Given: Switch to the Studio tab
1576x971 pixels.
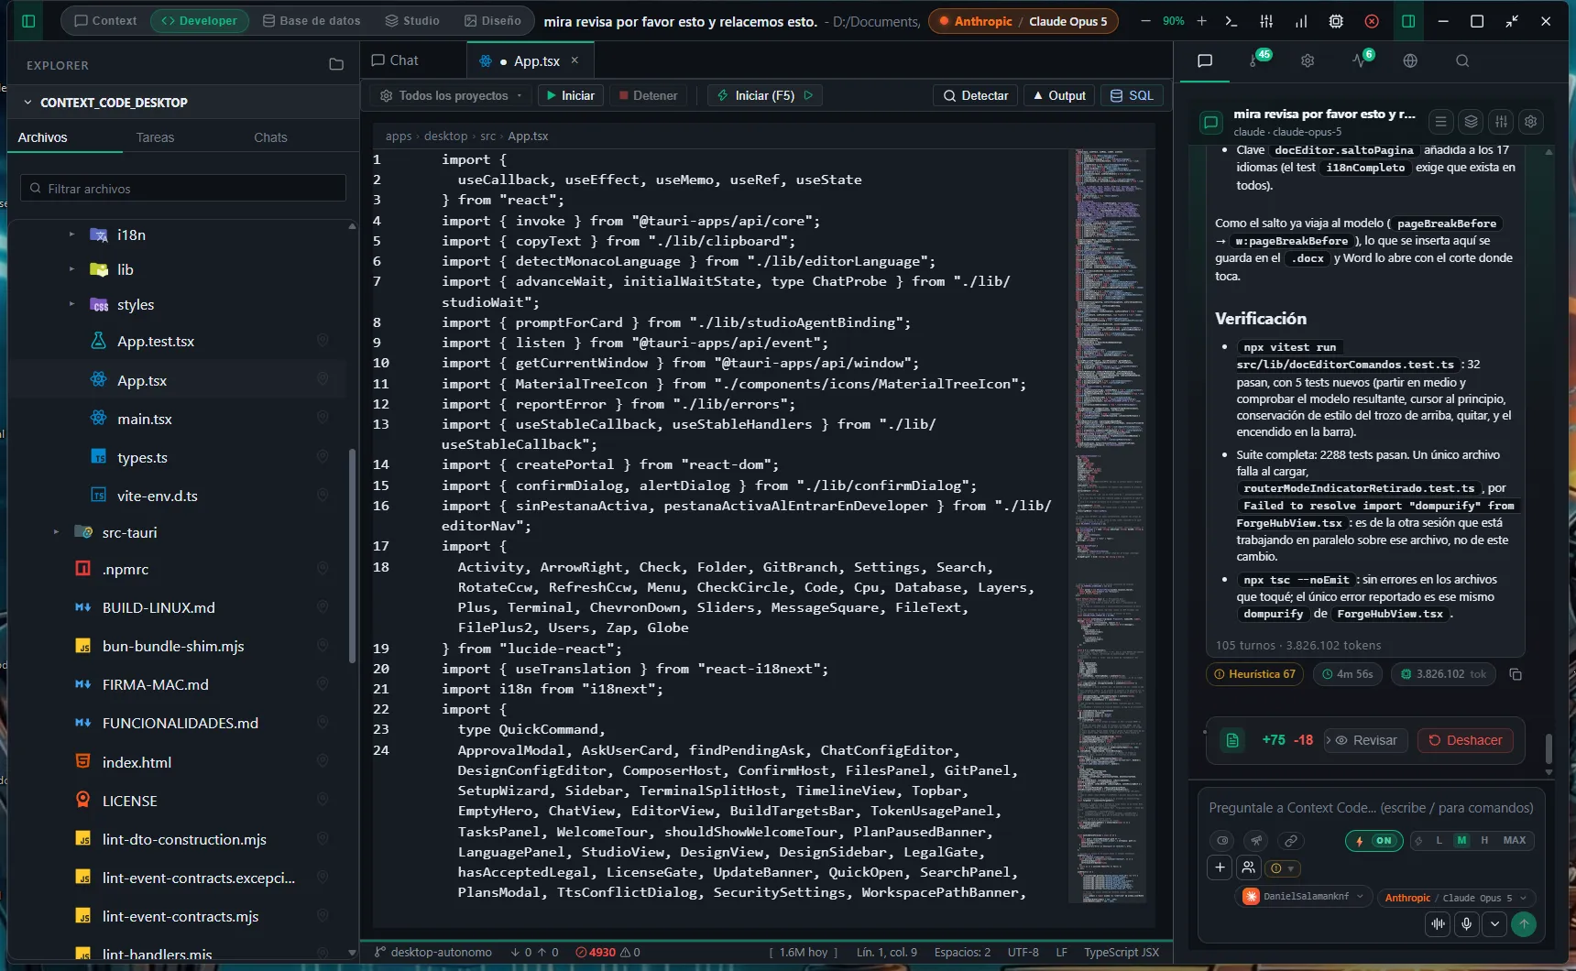Looking at the screenshot, I should (x=412, y=20).
